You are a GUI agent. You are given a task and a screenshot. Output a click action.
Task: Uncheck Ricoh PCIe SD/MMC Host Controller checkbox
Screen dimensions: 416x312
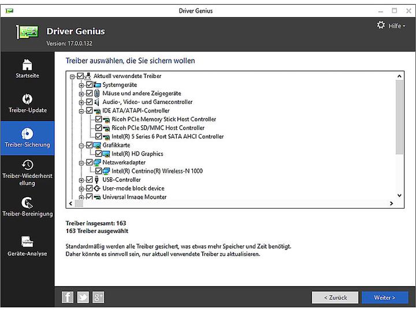(99, 128)
